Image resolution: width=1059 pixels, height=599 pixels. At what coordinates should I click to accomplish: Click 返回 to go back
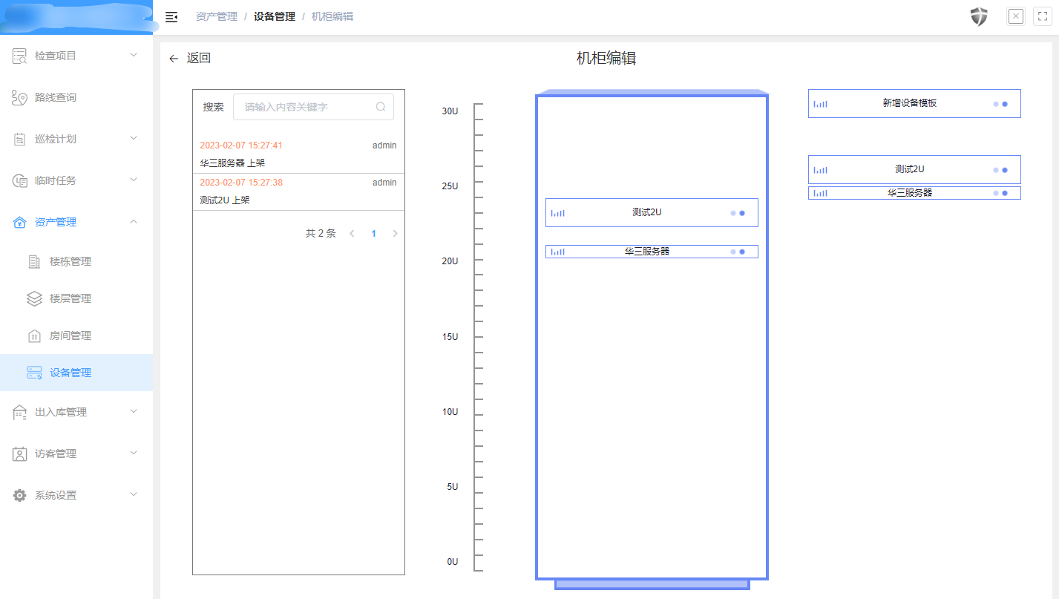(x=198, y=58)
